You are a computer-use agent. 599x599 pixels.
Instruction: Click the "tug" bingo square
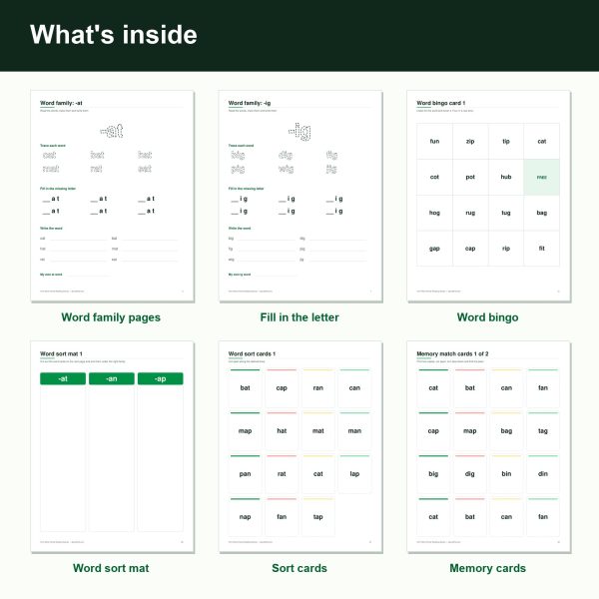coord(506,213)
